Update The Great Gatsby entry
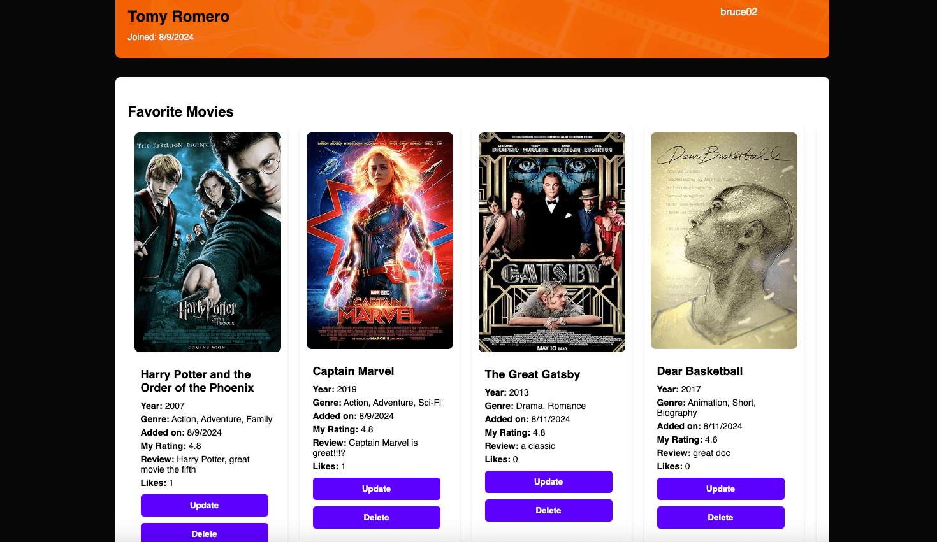 (x=548, y=481)
